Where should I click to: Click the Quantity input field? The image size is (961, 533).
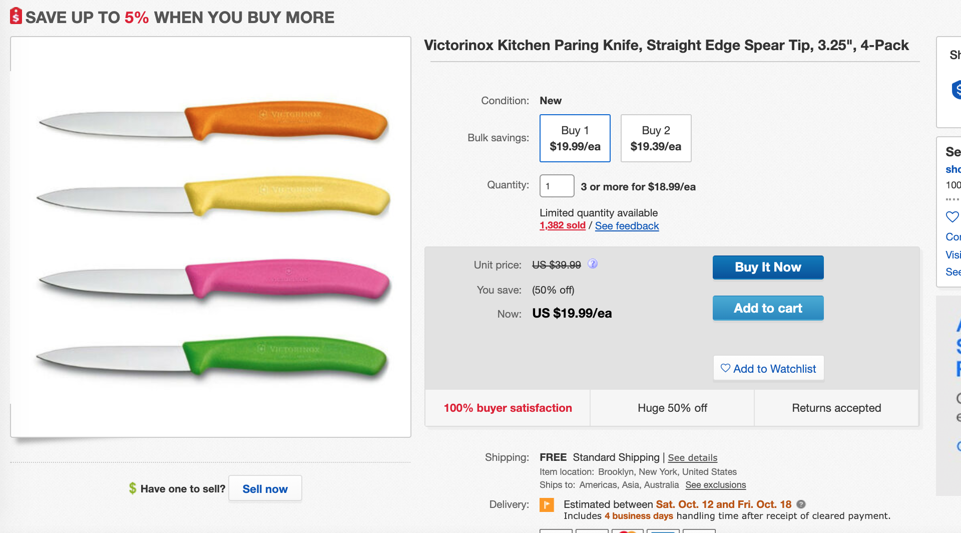point(557,186)
